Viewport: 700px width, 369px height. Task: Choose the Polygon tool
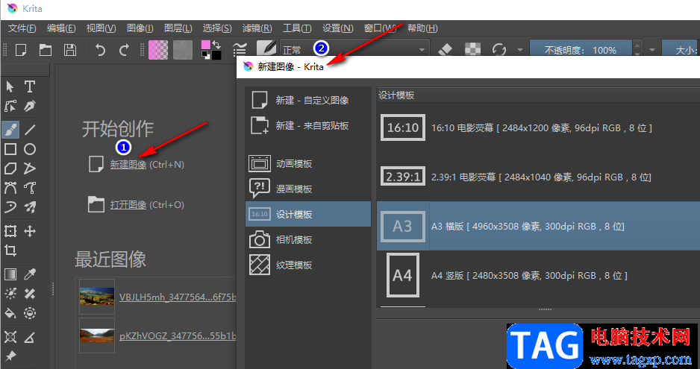coord(10,168)
